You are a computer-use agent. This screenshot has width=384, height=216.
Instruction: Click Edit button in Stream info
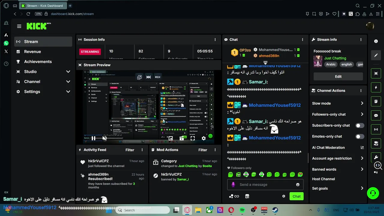338,76
